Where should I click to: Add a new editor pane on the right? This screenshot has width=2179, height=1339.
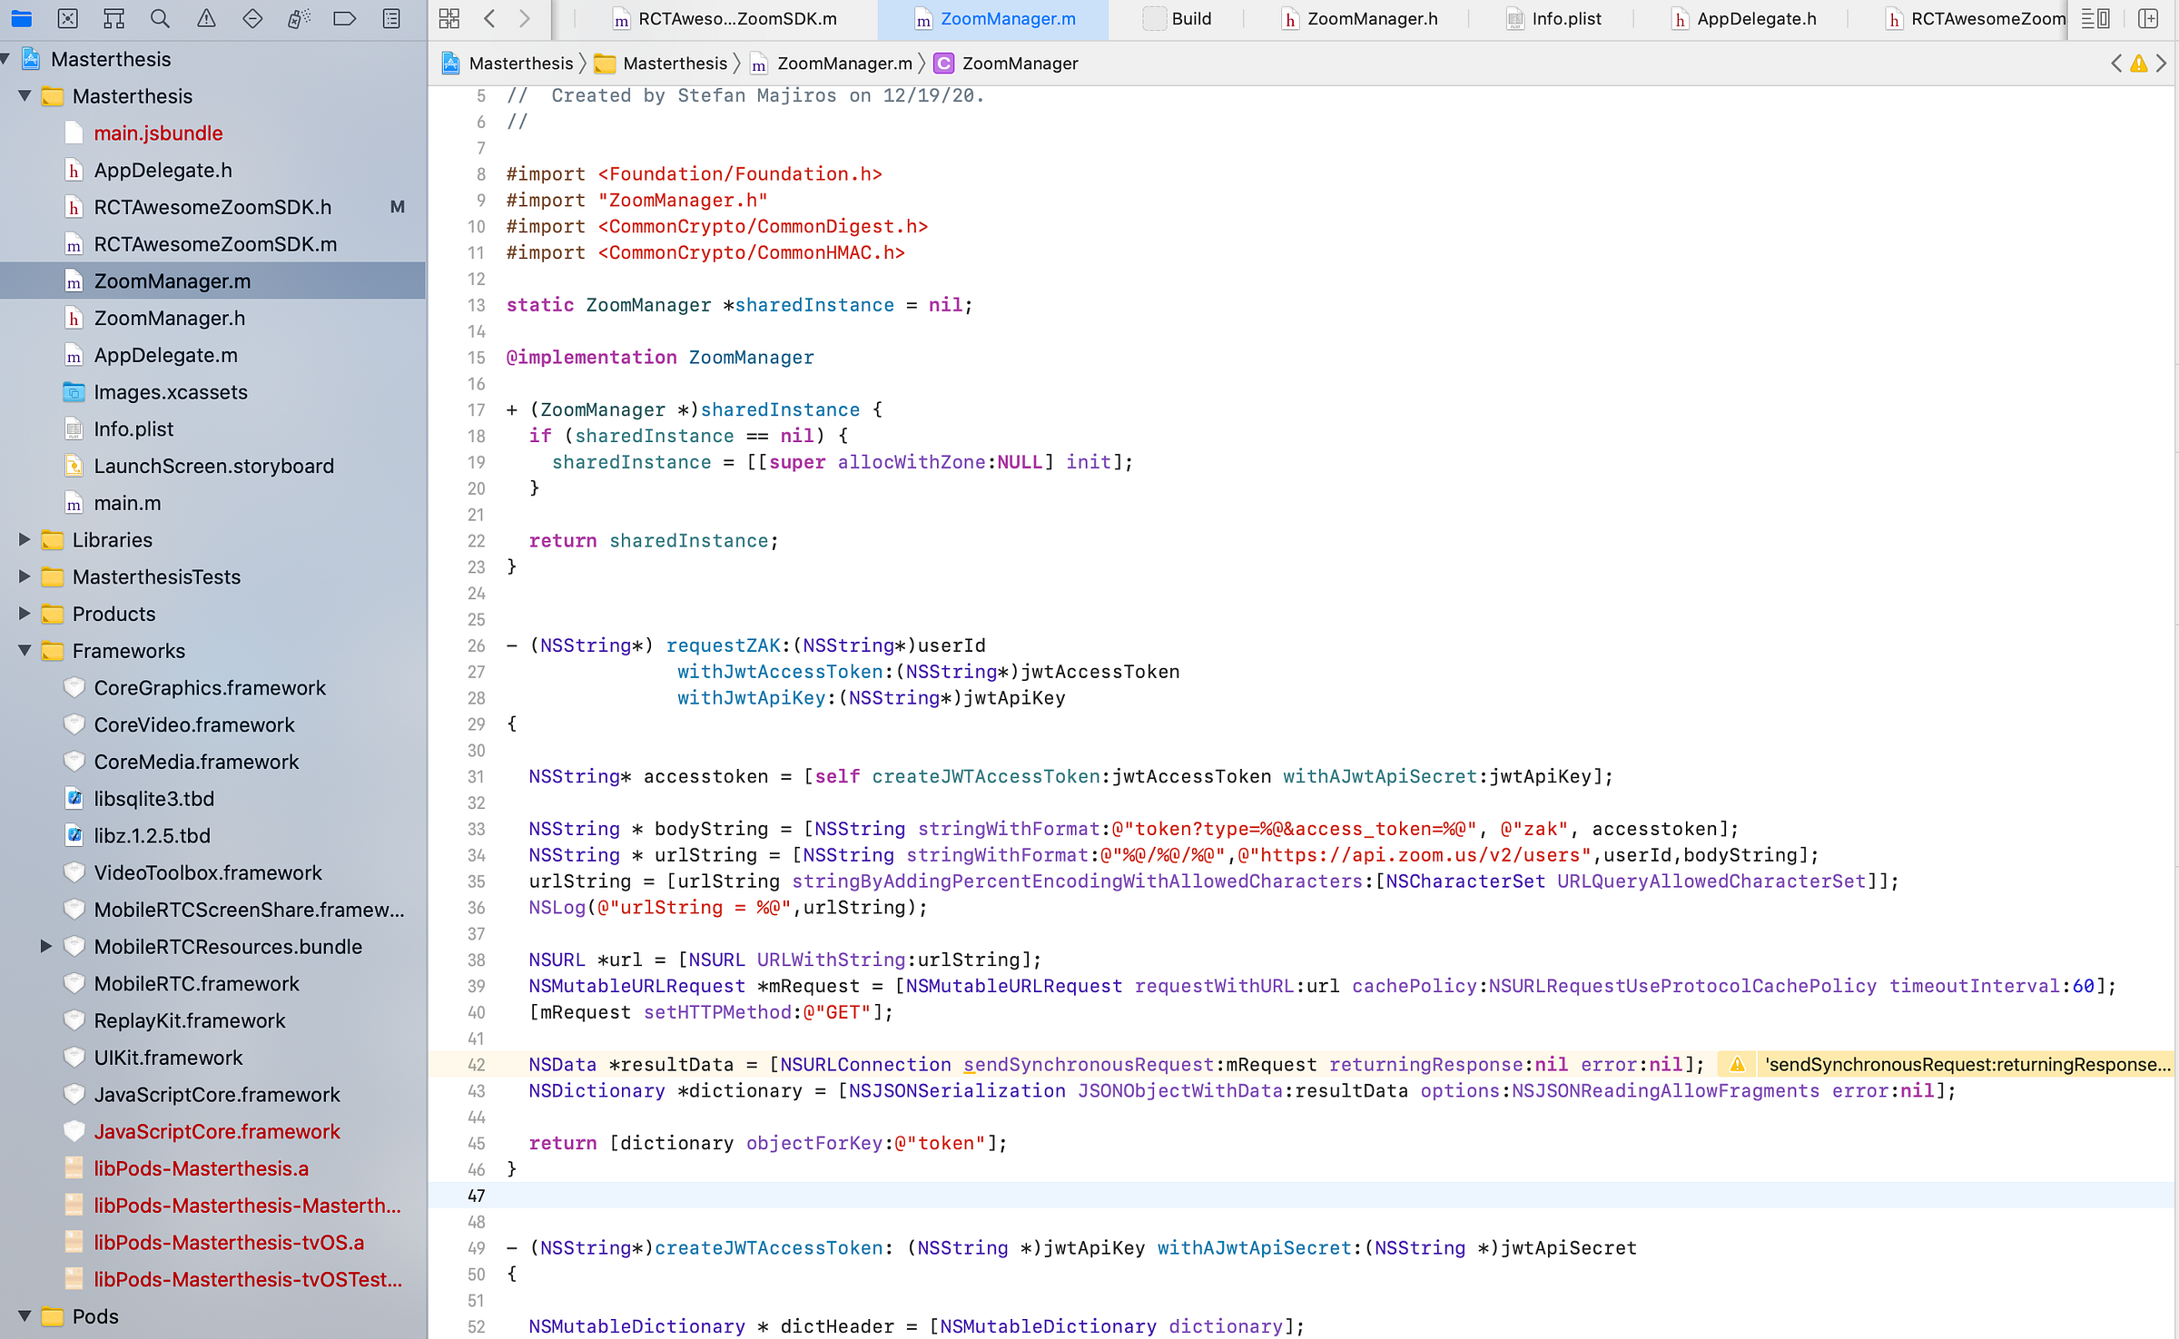(x=2148, y=18)
